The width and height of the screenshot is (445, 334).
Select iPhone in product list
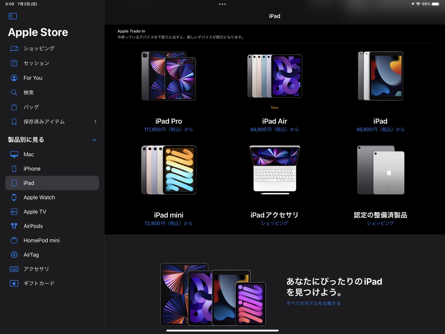pos(52,169)
